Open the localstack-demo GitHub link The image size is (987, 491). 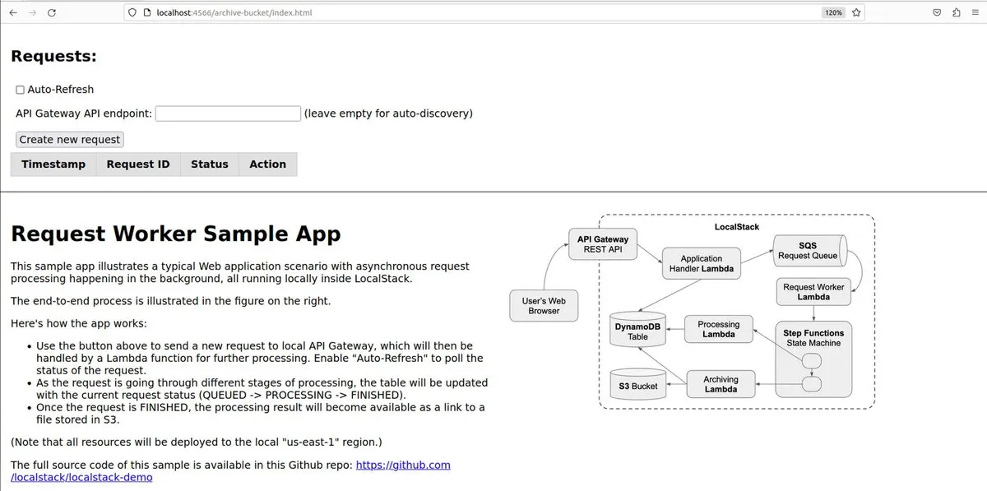tap(403, 465)
